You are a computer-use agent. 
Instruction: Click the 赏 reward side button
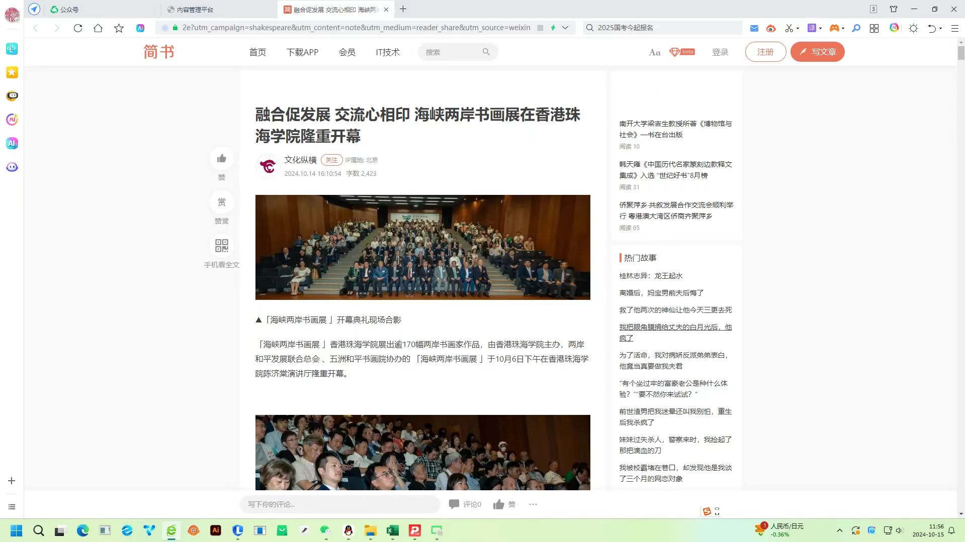click(x=222, y=202)
